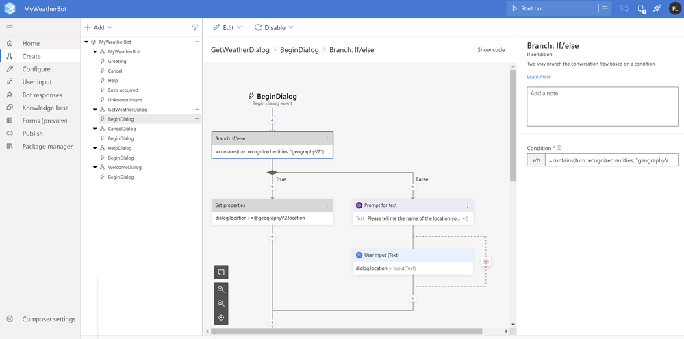Click BeginDialog in the breadcrumb
Image resolution: width=684 pixels, height=339 pixels.
299,50
